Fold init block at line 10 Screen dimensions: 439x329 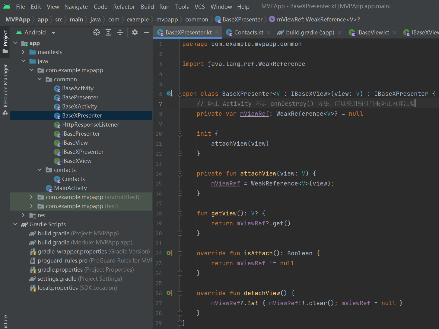click(180, 134)
